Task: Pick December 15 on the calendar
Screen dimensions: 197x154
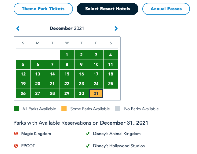Action: pyautogui.click(x=67, y=74)
